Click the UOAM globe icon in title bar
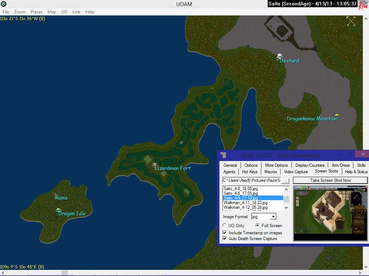The height and width of the screenshot is (276, 369). 4,4
